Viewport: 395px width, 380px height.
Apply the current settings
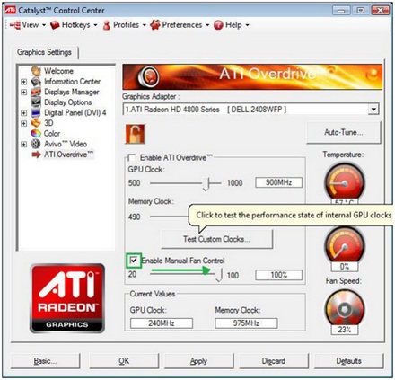[x=198, y=361]
